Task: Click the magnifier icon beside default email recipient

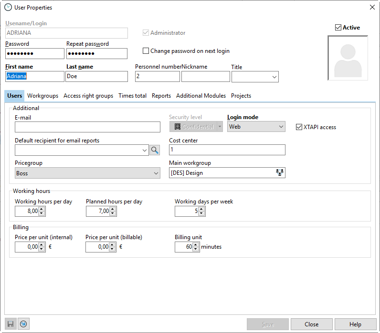Action: click(155, 150)
